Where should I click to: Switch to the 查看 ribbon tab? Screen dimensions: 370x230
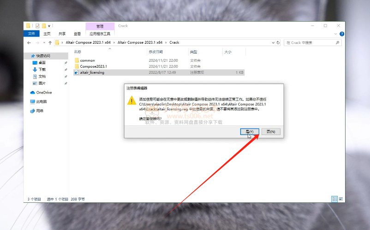coord(77,34)
